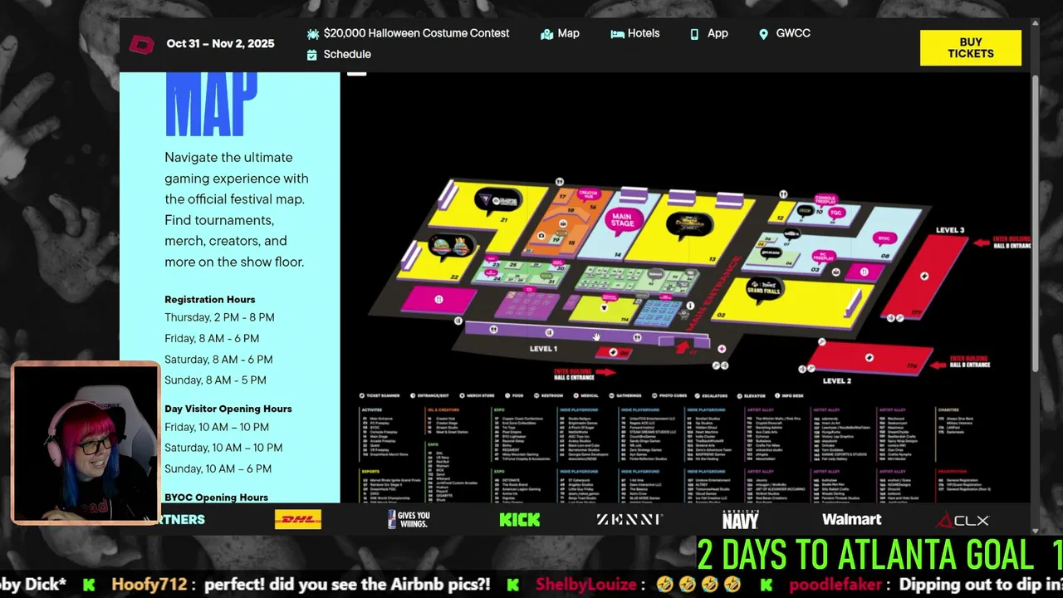
Task: Click the BYOC Opening Hours heading
Action: pos(216,497)
